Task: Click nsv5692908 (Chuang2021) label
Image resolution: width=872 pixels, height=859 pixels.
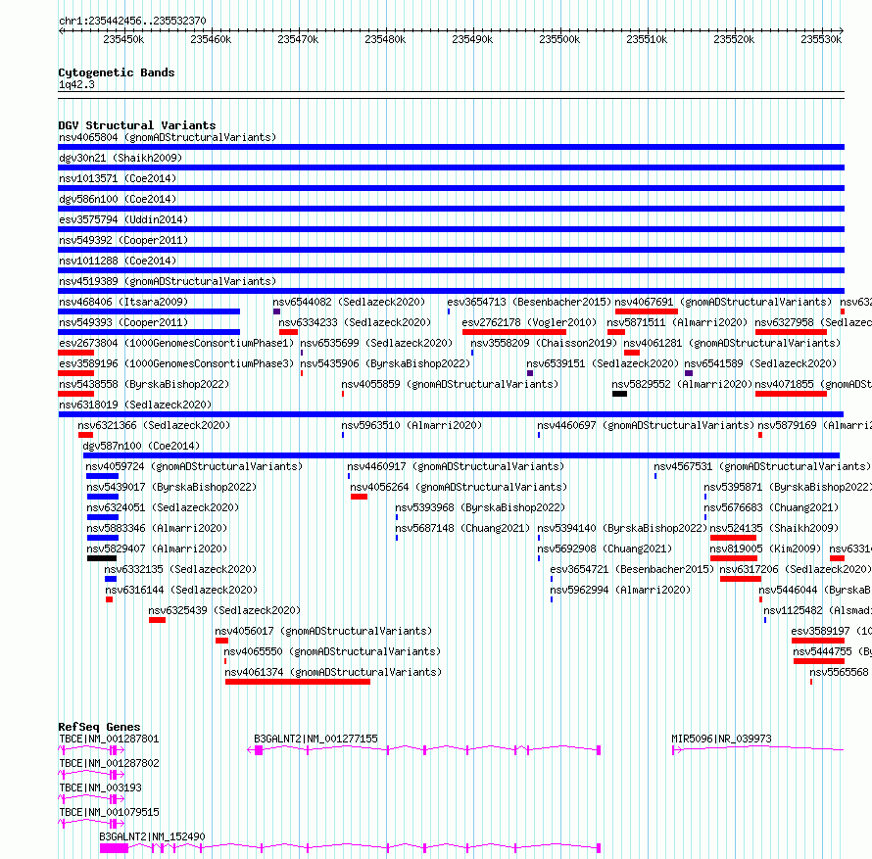Action: pyautogui.click(x=606, y=549)
